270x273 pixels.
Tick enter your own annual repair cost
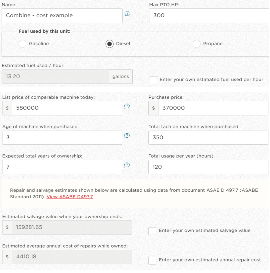coord(152,260)
